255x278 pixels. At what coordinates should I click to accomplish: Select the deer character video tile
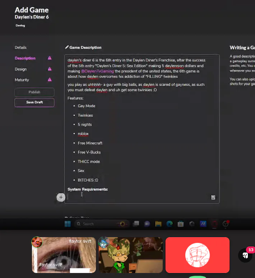click(131, 255)
